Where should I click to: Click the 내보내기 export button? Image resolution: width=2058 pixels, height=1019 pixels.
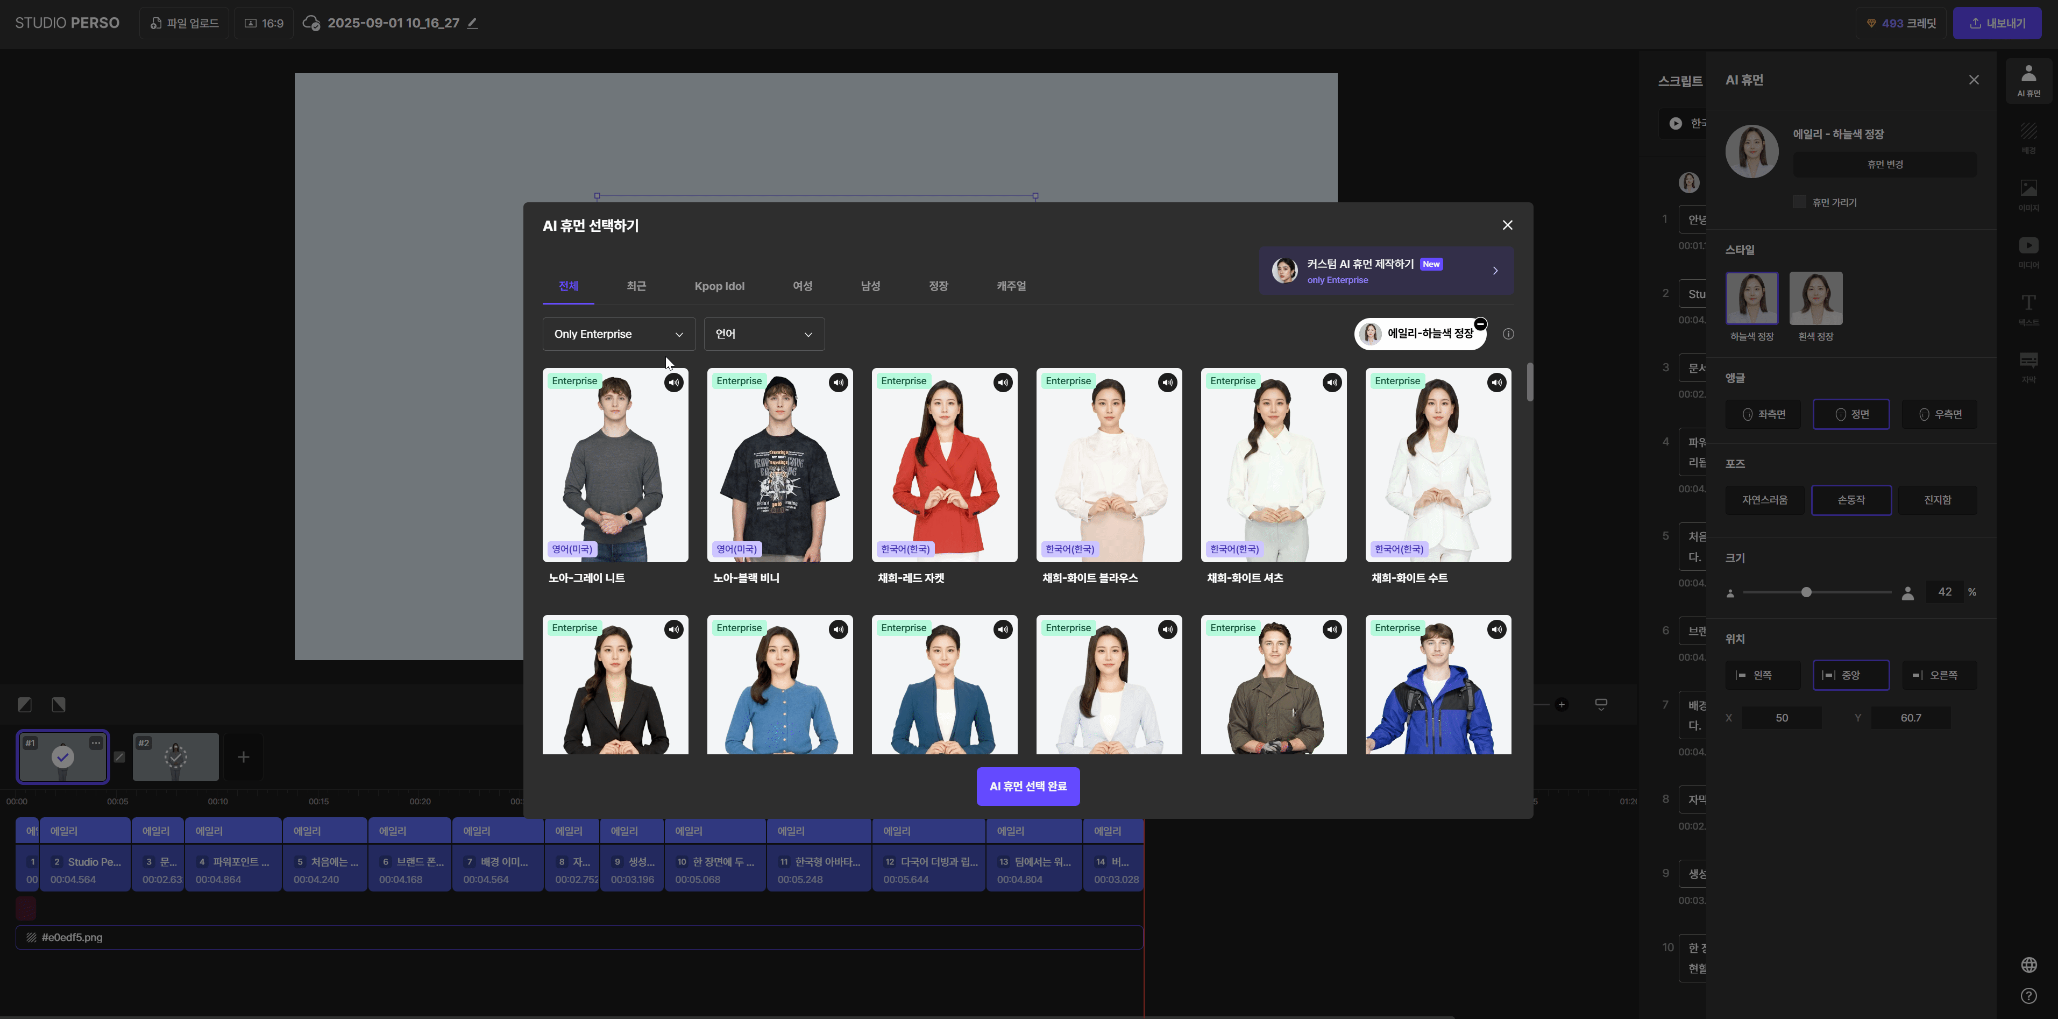click(1997, 23)
